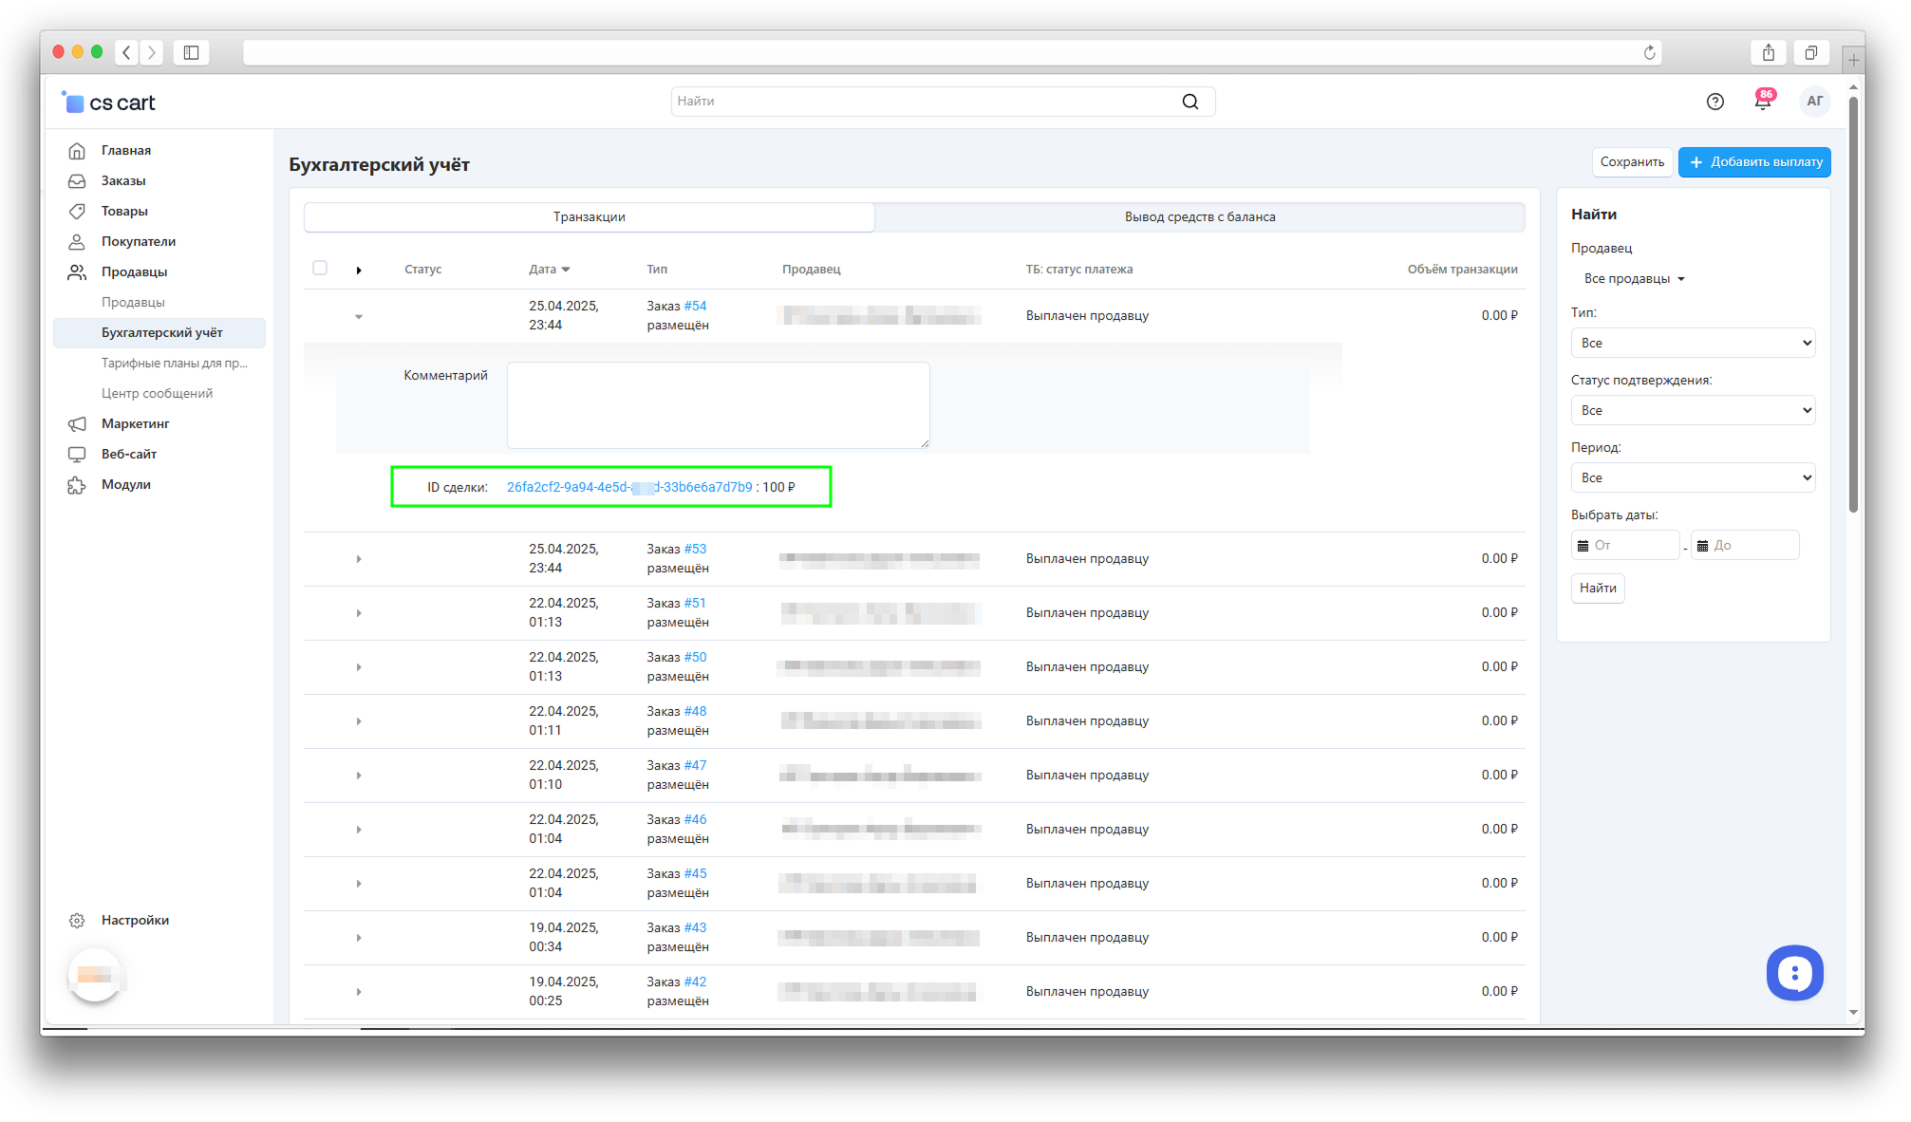The image size is (1911, 1122).
Task: Click the Добавить выплату button
Action: pyautogui.click(x=1753, y=162)
